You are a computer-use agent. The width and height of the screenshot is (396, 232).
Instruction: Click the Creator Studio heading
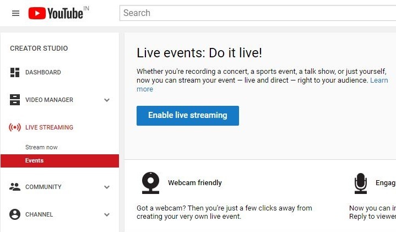pyautogui.click(x=39, y=48)
